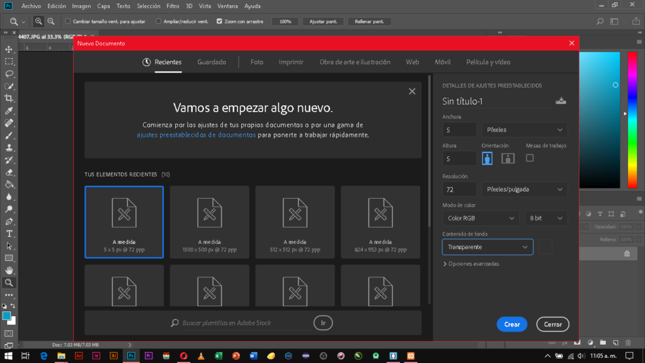645x363 pixels.
Task: Open the Windows Start menu
Action: coord(8,356)
